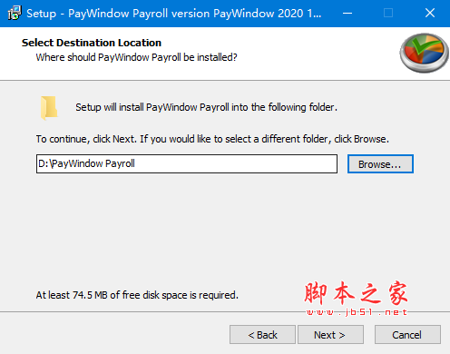Screen dimensions: 450x354
Task: Click the red Chinese watermark characters
Action: pos(356,293)
